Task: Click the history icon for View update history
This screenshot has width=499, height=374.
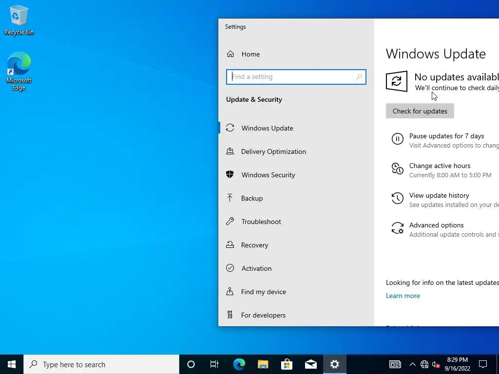Action: [398, 198]
